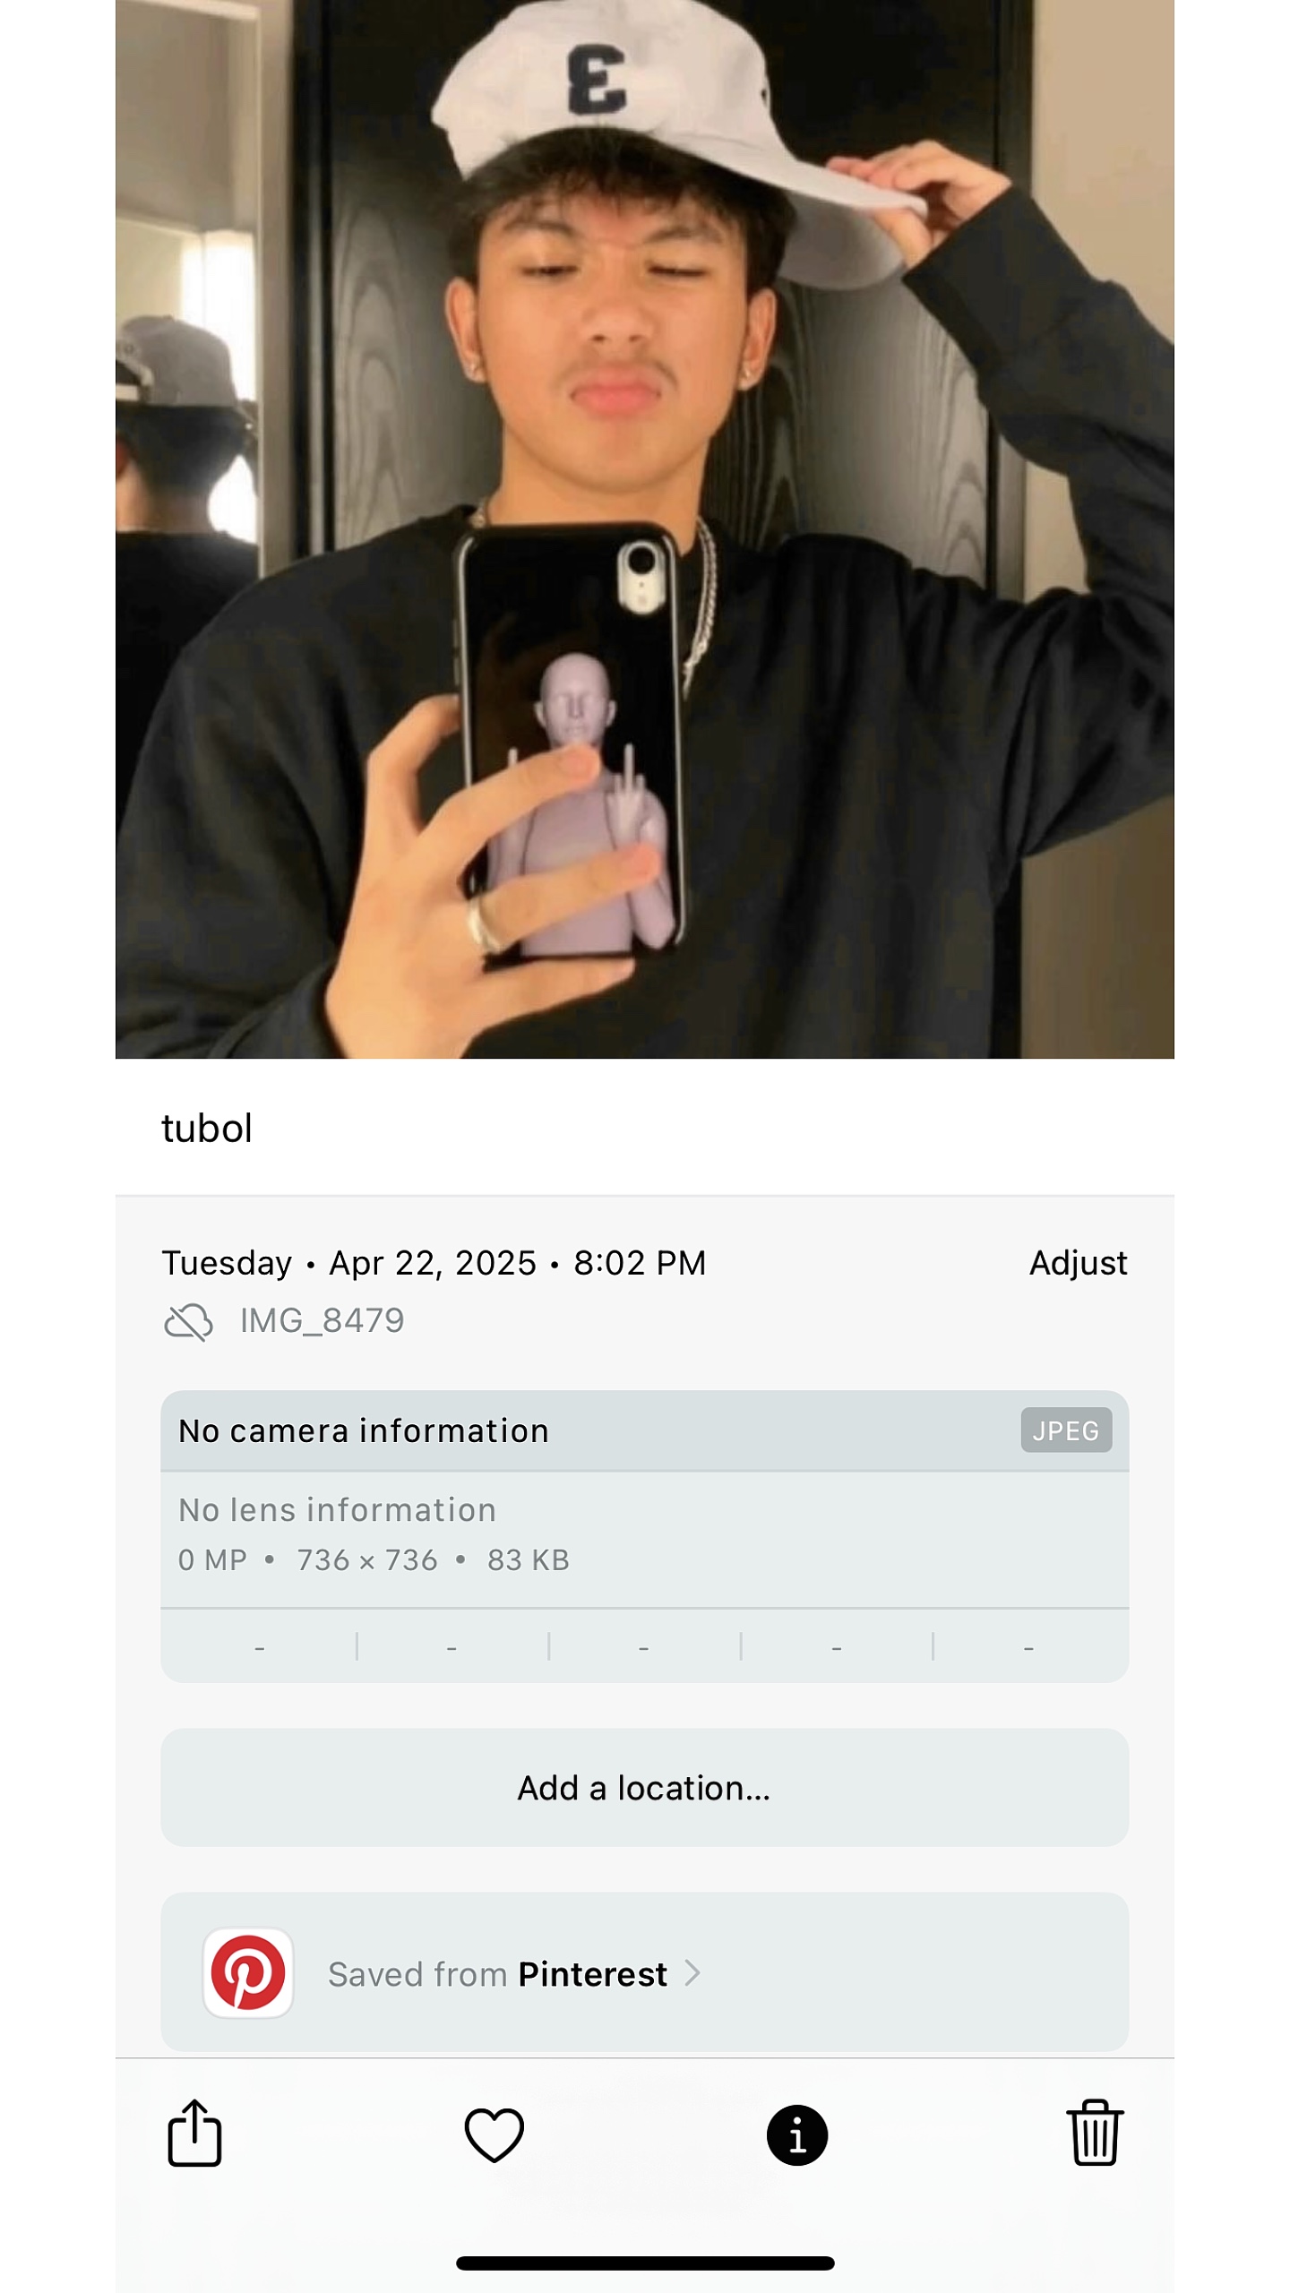Tap the iCloud not-synced cloud icon
The width and height of the screenshot is (1290, 2293).
click(x=188, y=1321)
